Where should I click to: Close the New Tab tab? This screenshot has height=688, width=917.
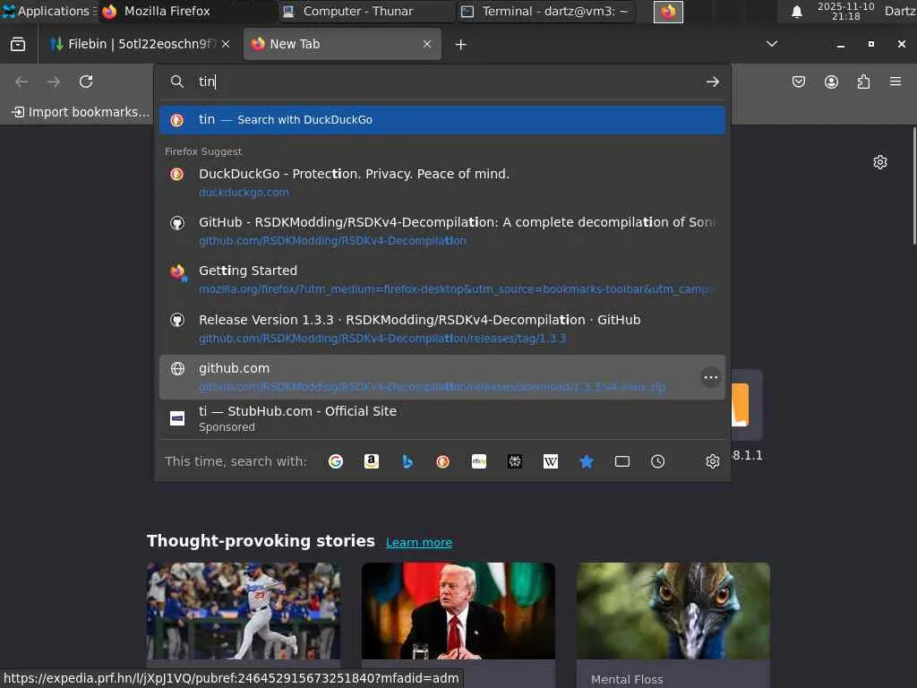pyautogui.click(x=427, y=45)
